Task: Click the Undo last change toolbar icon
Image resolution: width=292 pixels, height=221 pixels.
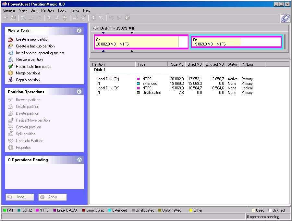Action: click(111, 18)
